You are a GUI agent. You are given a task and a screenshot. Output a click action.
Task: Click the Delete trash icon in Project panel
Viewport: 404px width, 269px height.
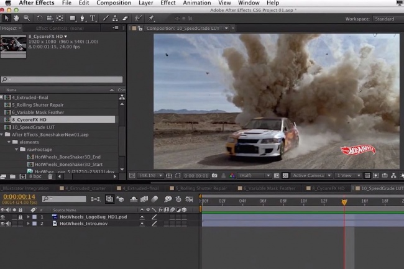(x=50, y=176)
